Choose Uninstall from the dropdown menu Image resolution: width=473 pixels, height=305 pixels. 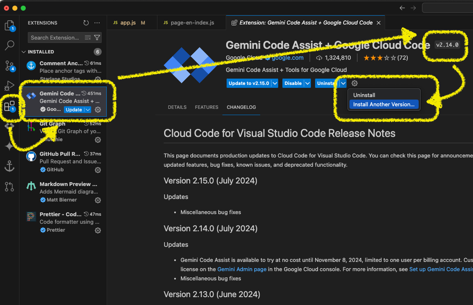383,95
